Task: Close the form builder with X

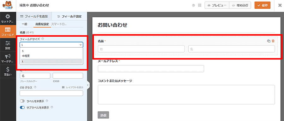Action: point(280,5)
